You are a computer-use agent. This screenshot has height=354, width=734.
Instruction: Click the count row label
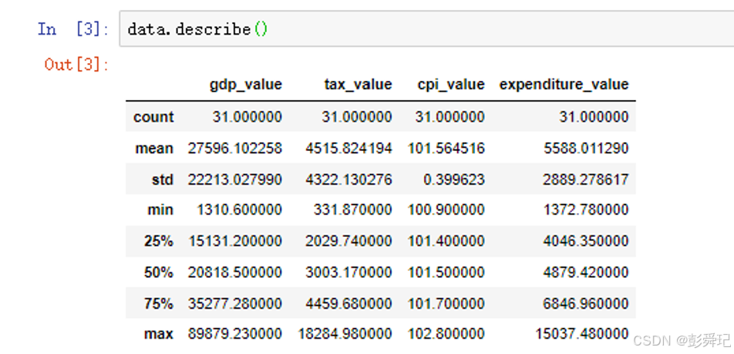(153, 117)
